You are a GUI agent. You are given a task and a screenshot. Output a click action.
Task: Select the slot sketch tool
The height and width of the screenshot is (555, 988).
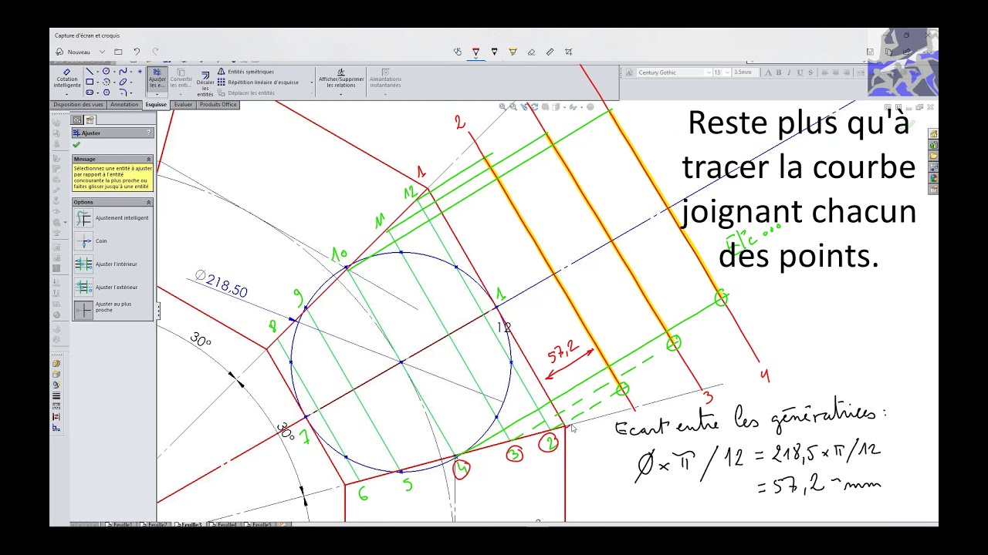[90, 92]
